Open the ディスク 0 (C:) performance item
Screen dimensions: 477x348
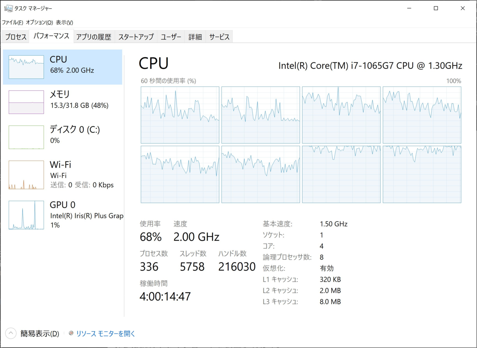click(63, 137)
